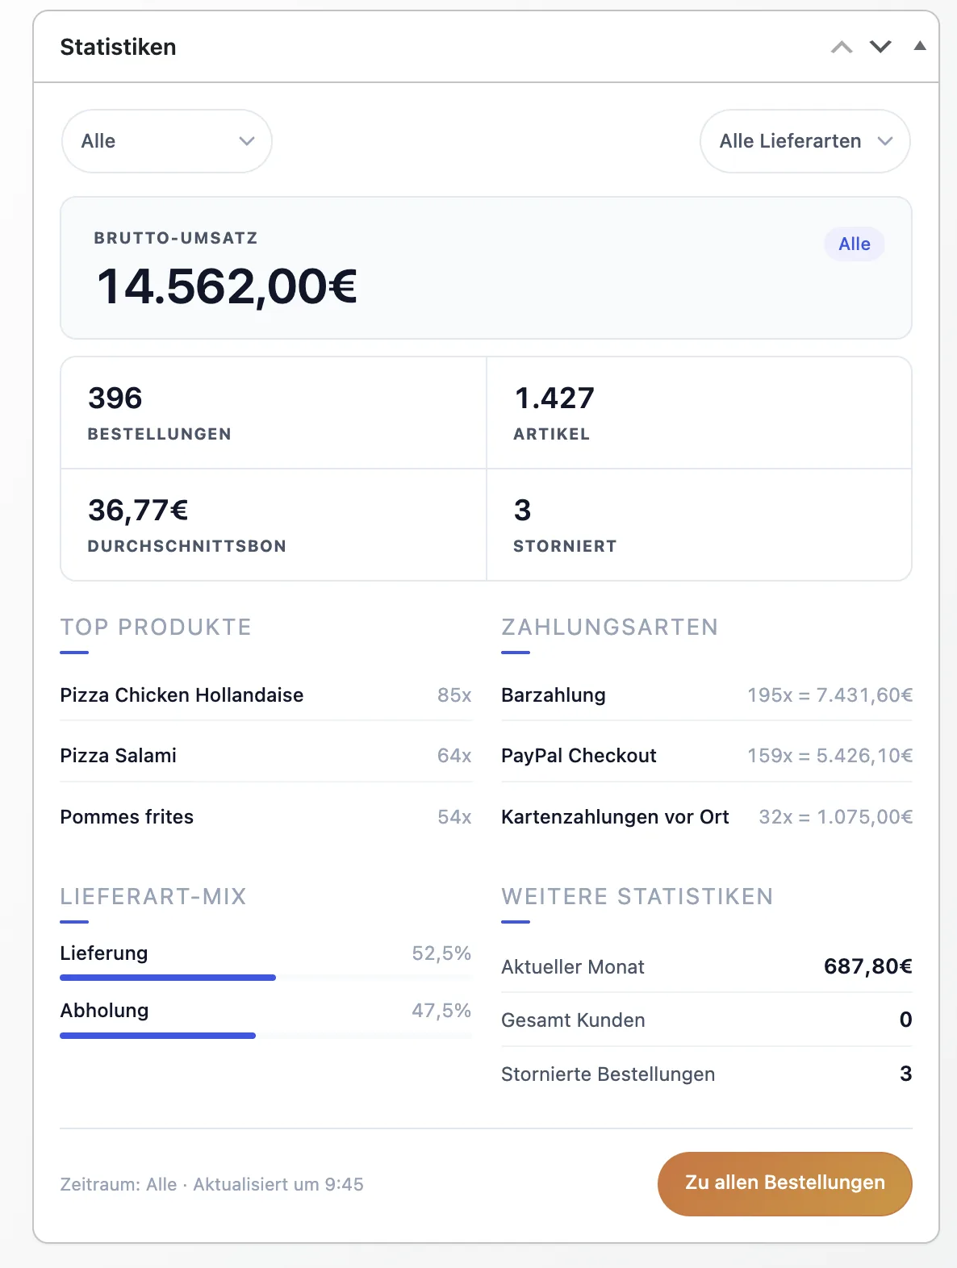Click the 'Pizza Salami' product row
This screenshot has width=957, height=1268.
coord(265,756)
